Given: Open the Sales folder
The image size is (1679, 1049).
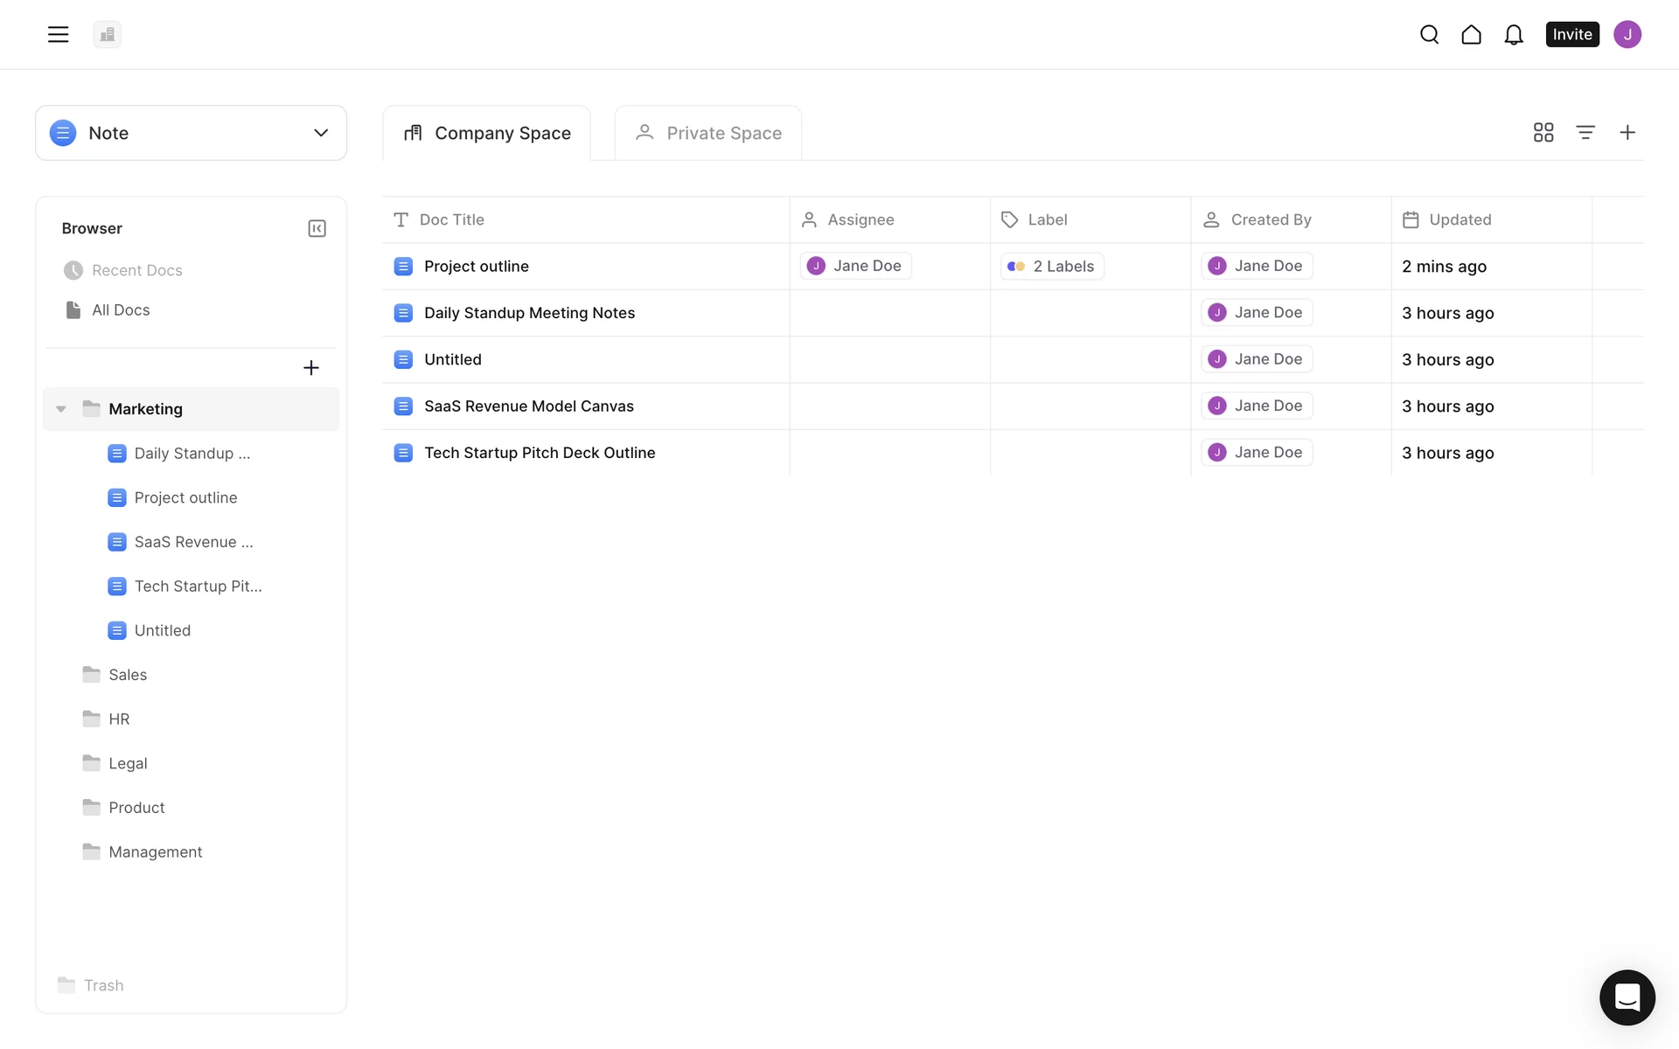Looking at the screenshot, I should coord(128,675).
